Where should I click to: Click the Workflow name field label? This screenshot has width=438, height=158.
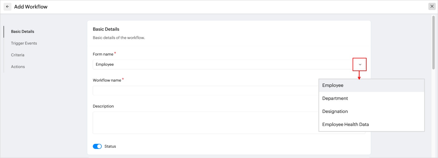107,80
